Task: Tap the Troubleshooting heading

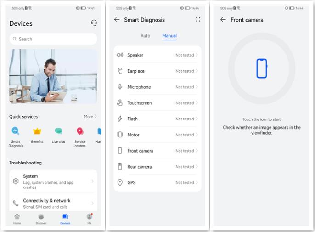Action: [26, 163]
